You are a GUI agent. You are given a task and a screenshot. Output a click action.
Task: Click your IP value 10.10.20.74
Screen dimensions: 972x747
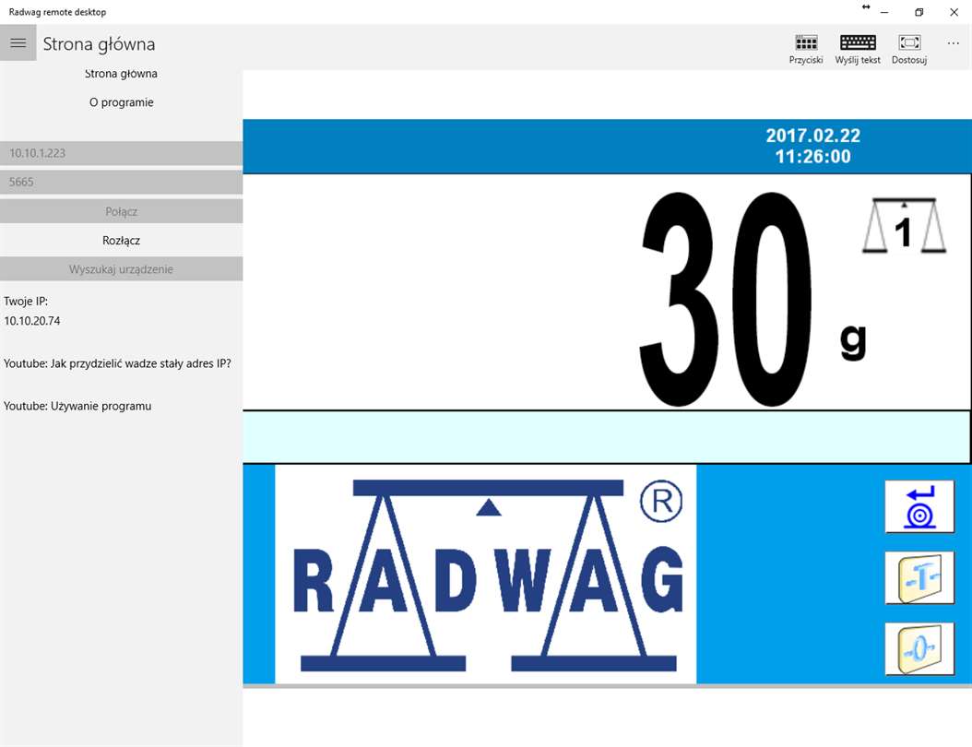click(x=32, y=321)
